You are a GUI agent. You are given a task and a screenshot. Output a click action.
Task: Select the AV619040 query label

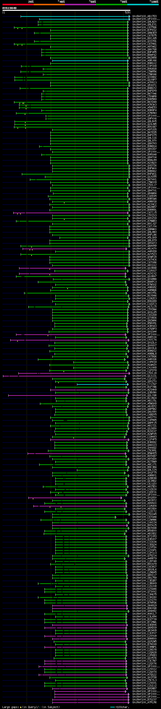coord(9,8)
